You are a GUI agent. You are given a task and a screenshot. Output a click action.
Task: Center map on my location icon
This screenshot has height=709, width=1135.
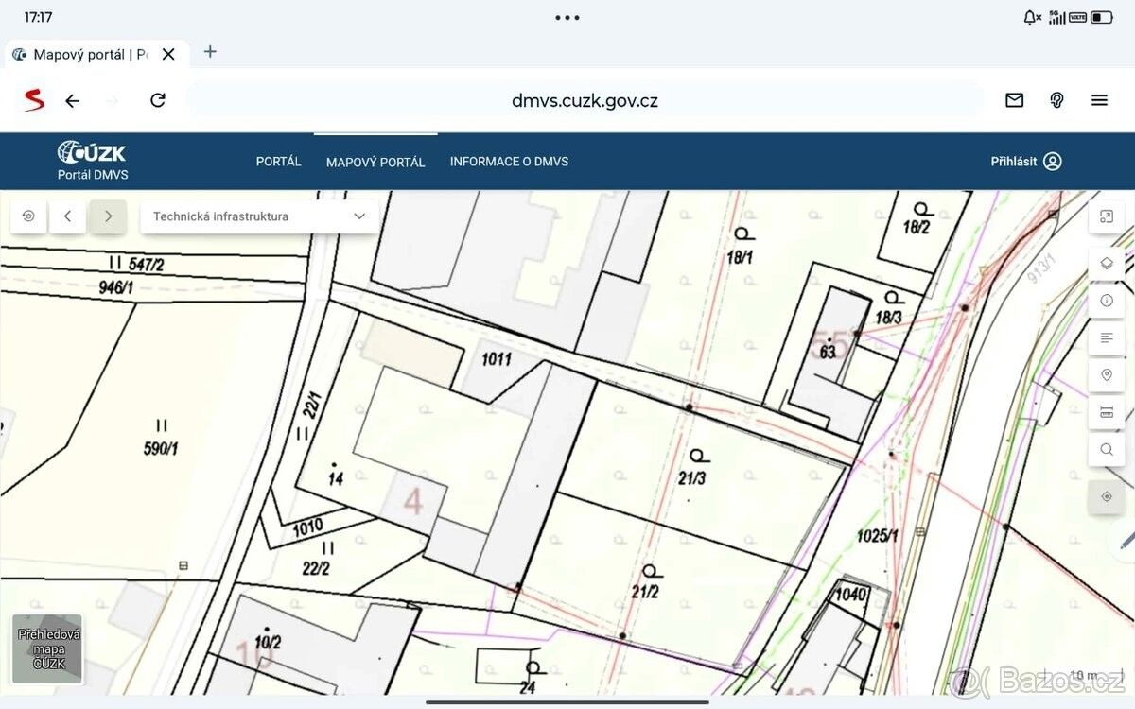coord(1107,496)
